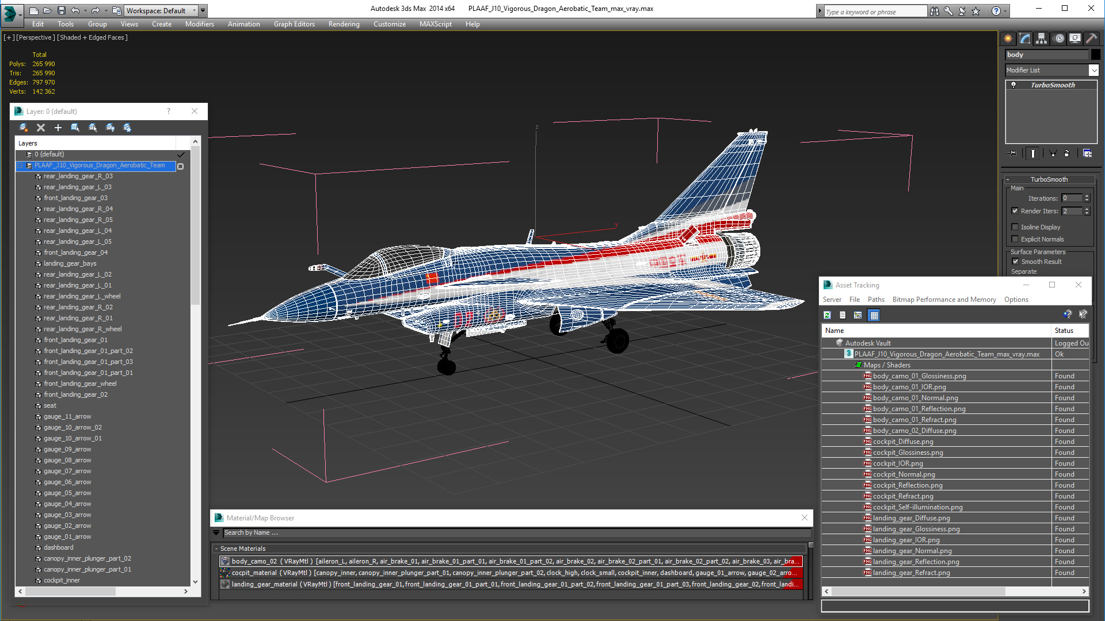Open the Modifiers menu

click(x=200, y=24)
